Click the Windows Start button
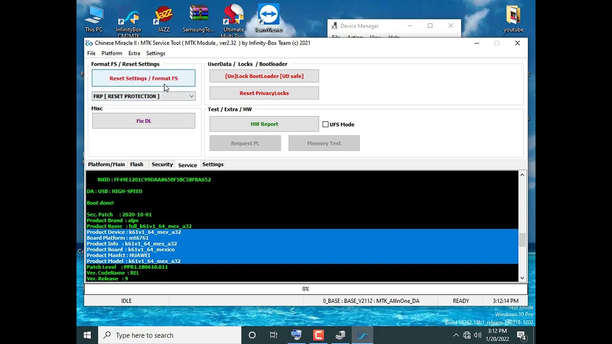This screenshot has width=612, height=344. (87, 335)
